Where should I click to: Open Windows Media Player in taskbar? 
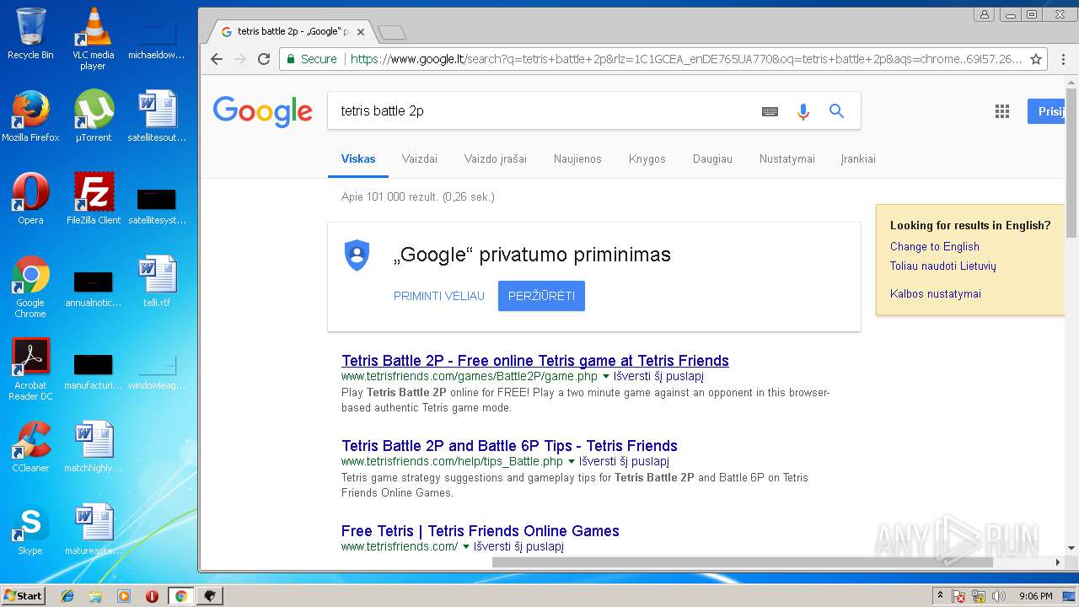pos(124,596)
